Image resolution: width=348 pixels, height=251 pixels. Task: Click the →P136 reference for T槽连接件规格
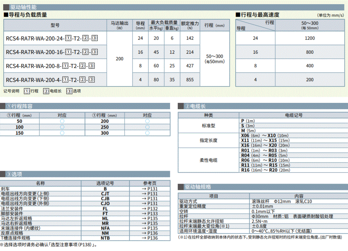coord(150,238)
